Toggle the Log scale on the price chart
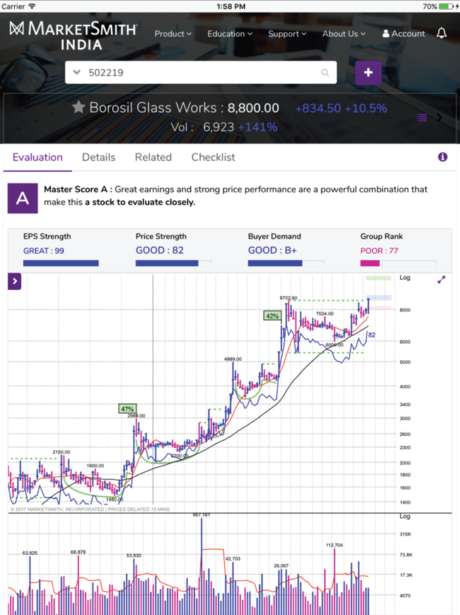Image resolution: width=460 pixels, height=615 pixels. [x=405, y=277]
